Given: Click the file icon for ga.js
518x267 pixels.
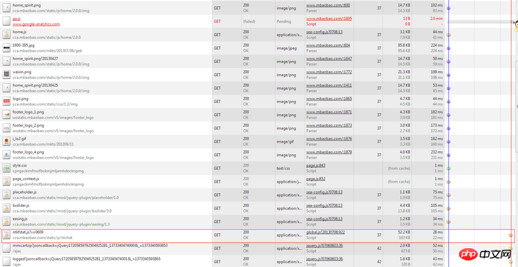Looking at the screenshot, I should pos(6,21).
